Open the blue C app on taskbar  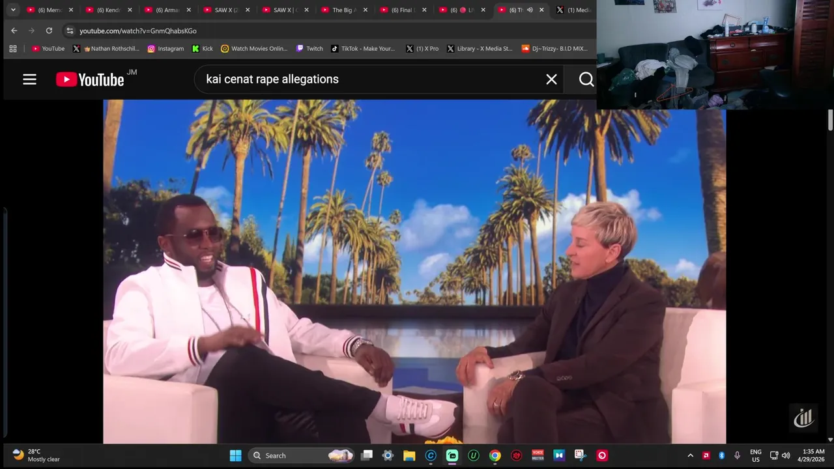pos(431,455)
